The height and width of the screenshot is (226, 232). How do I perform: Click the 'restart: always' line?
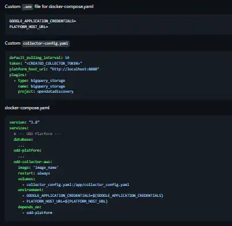tap(34, 173)
